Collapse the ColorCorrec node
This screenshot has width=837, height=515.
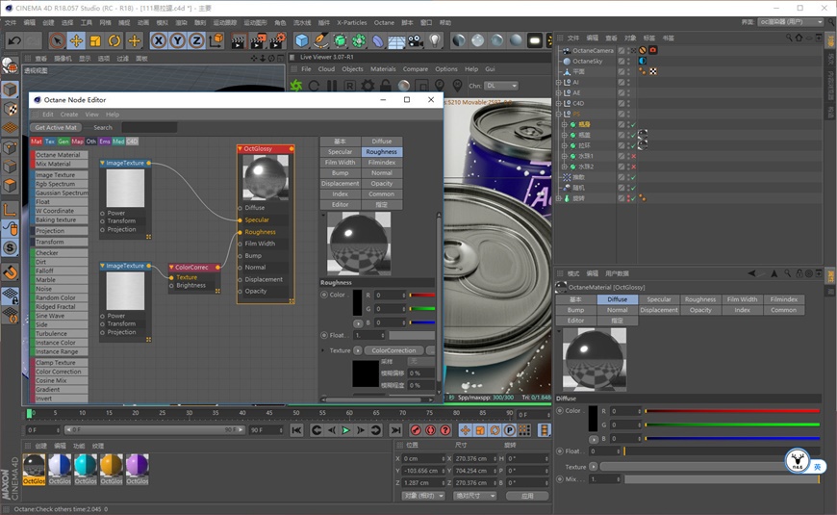coord(171,267)
